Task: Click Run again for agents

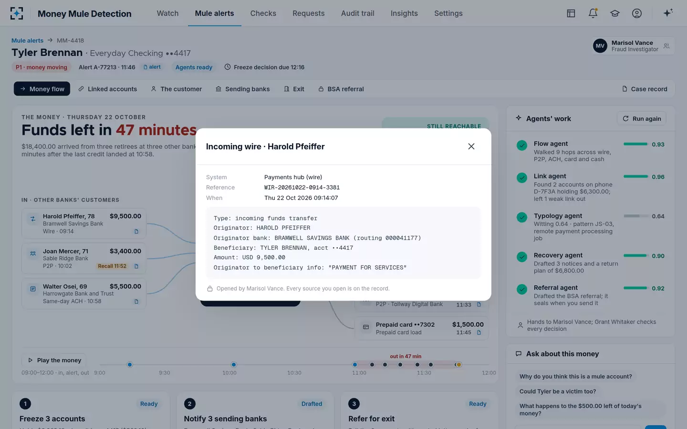Action: click(x=642, y=118)
